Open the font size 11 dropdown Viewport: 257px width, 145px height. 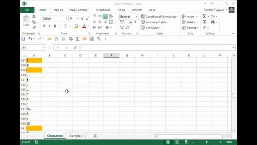78,19
